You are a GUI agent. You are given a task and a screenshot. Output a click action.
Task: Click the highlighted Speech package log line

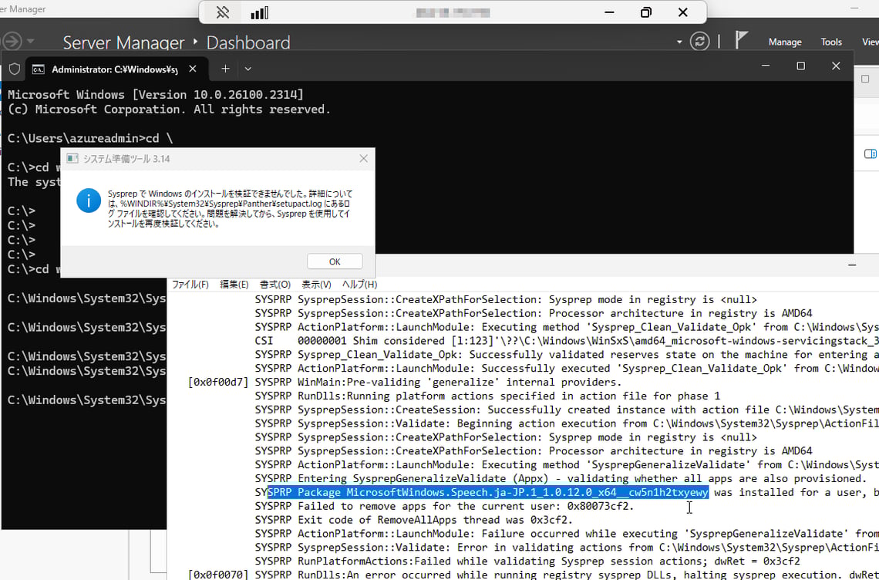tap(488, 492)
